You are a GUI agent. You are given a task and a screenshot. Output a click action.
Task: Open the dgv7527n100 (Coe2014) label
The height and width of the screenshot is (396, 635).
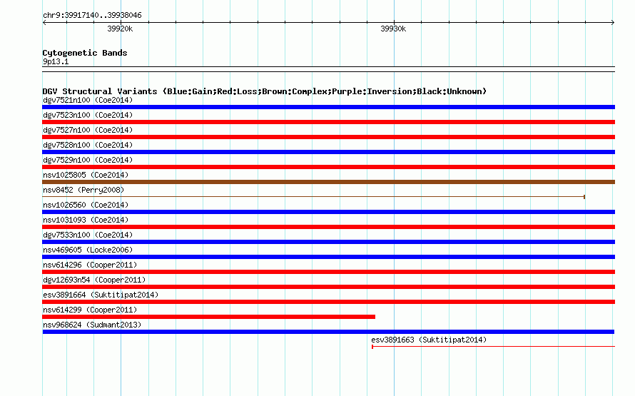pyautogui.click(x=88, y=130)
